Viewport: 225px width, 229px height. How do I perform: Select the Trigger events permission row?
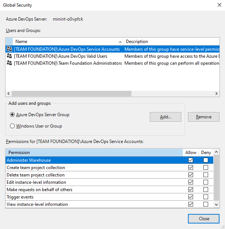point(109,197)
